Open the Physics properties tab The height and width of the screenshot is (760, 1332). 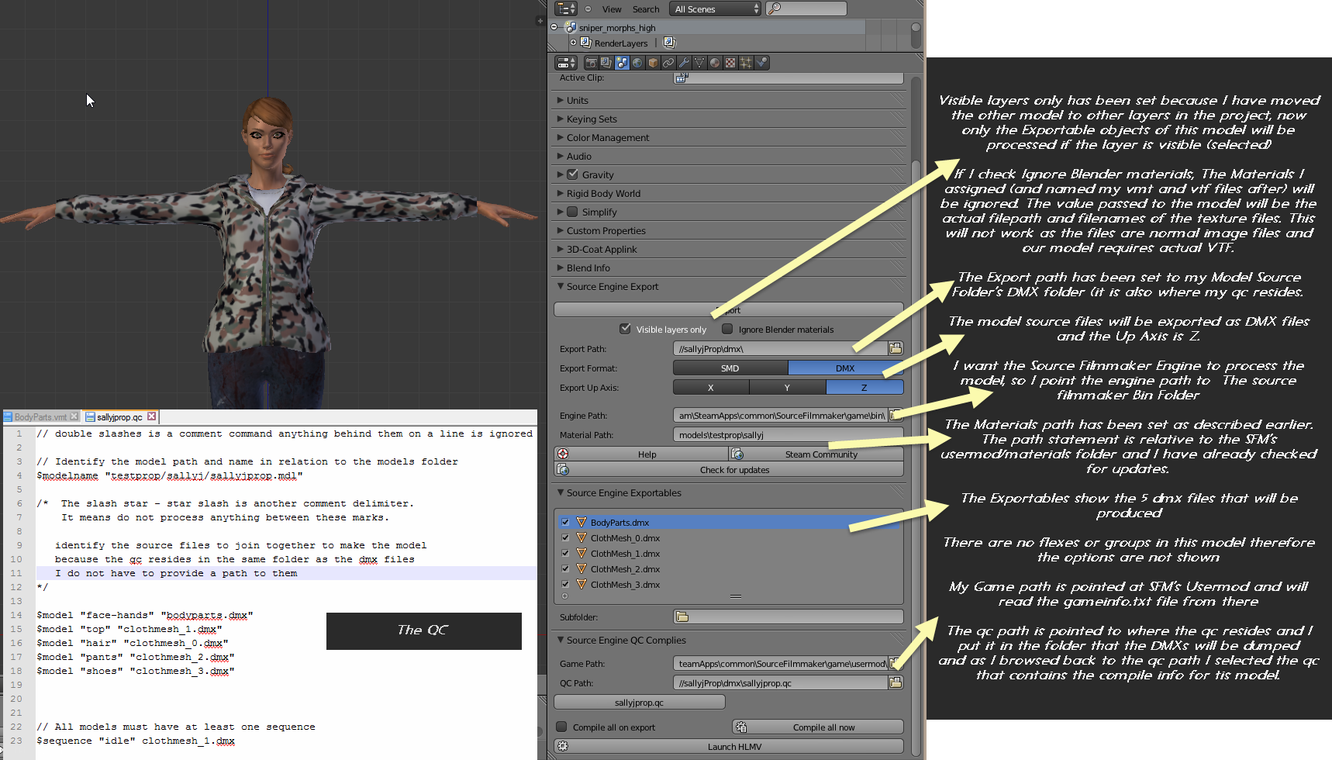point(762,63)
